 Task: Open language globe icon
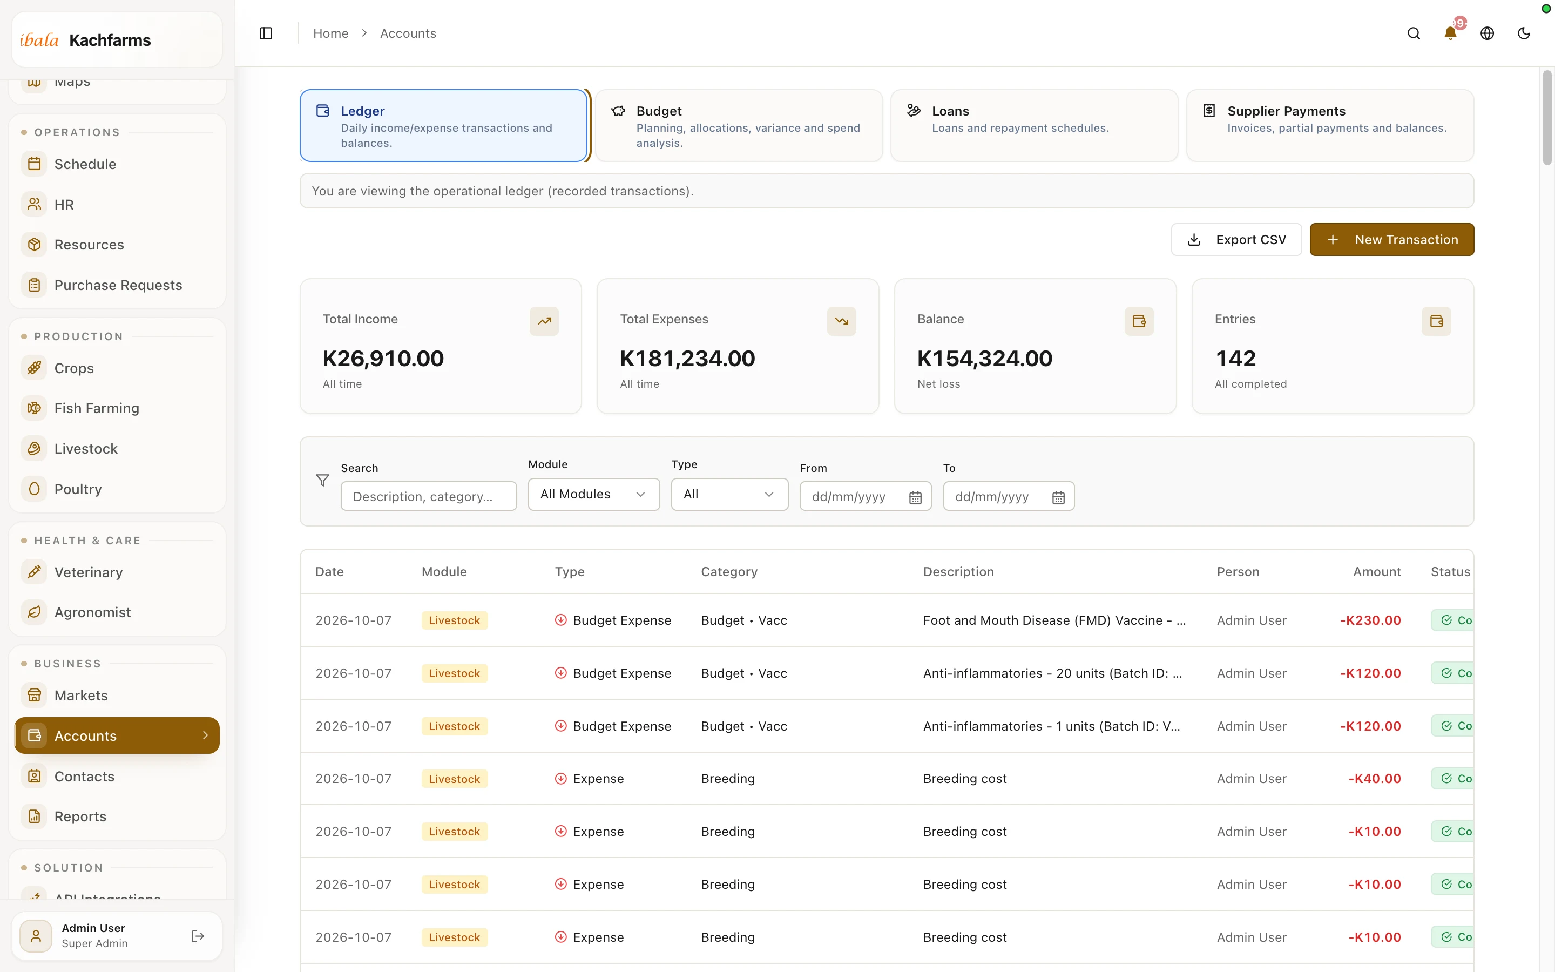(x=1487, y=33)
